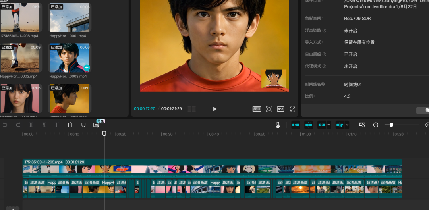Click the 时间线名称 label

pyautogui.click(x=315, y=84)
